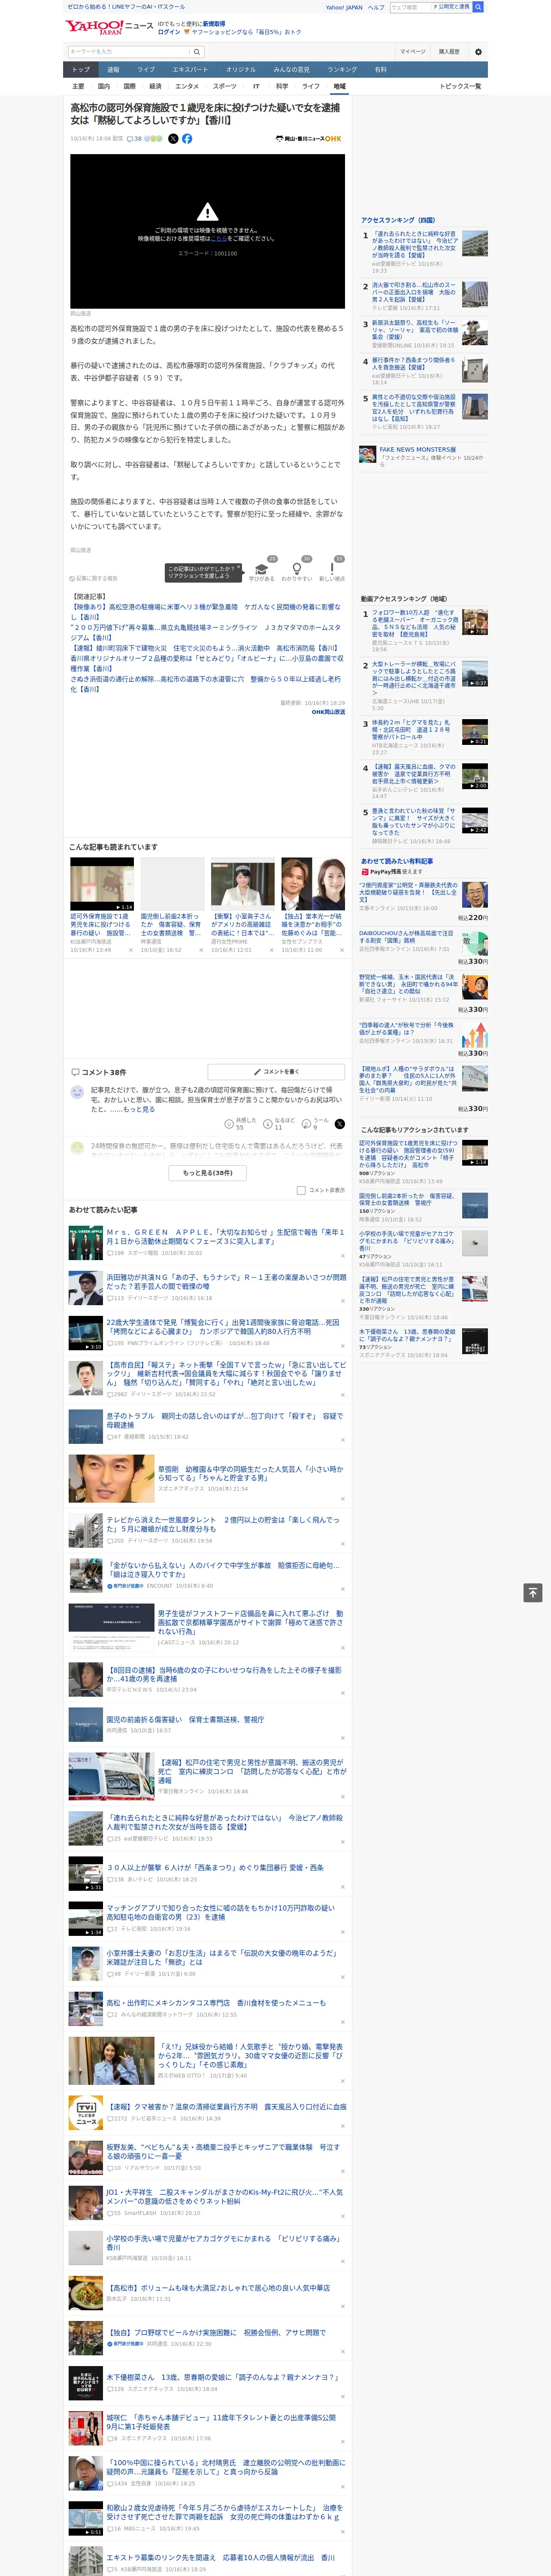Screen dimensions: 551x2576
Task: Open the ランキング navigation tab
Action: coord(342,69)
